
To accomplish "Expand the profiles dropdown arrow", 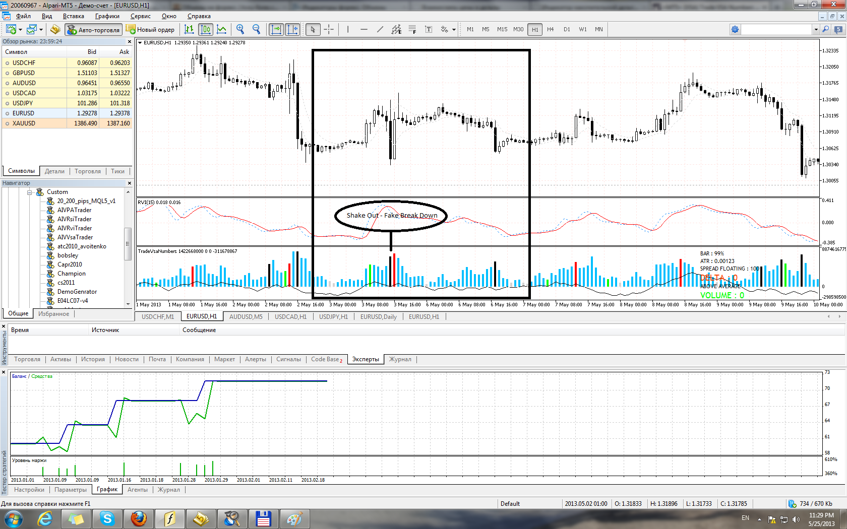I will point(41,30).
